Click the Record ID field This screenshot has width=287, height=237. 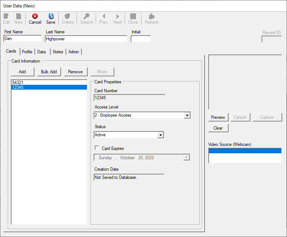click(271, 39)
